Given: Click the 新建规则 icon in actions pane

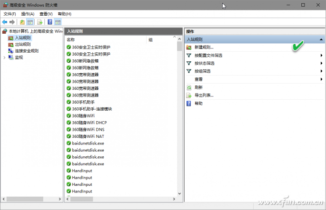Looking at the screenshot, I should [189, 48].
